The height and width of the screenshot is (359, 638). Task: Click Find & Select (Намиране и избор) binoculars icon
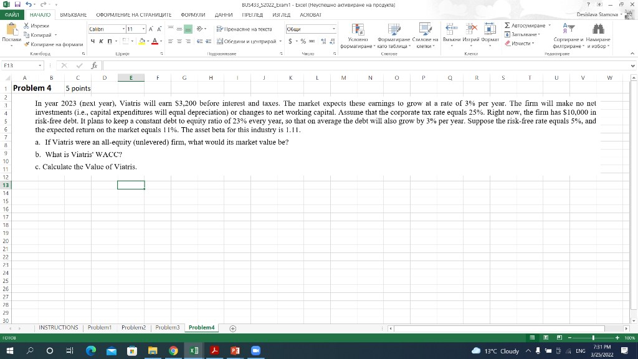(x=598, y=29)
